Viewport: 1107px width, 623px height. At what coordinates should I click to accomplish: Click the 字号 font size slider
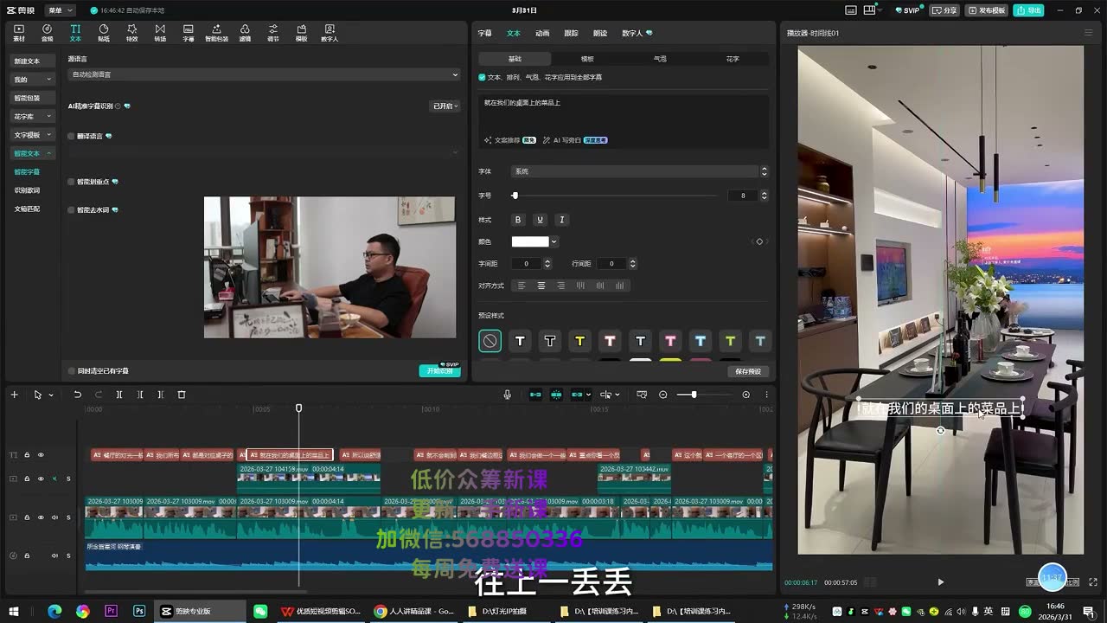tap(616, 196)
